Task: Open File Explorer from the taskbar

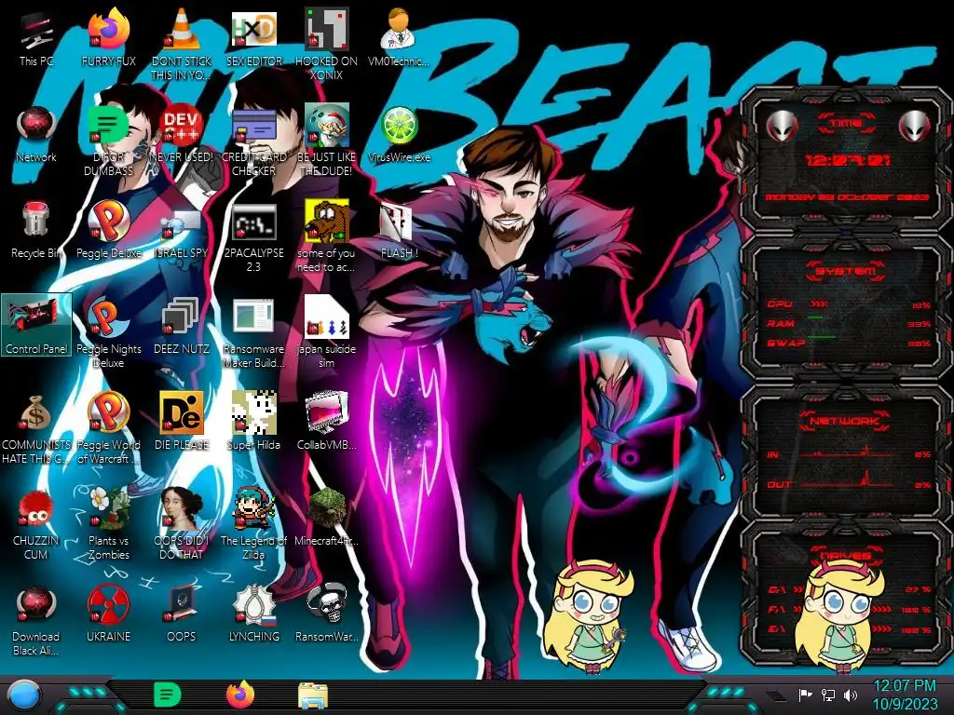Action: tap(313, 695)
